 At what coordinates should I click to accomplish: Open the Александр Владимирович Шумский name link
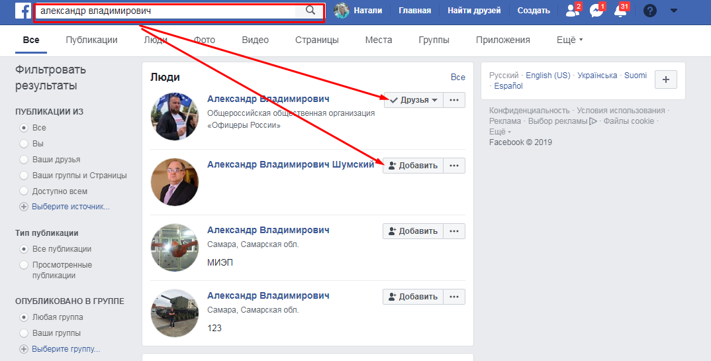[x=291, y=165]
